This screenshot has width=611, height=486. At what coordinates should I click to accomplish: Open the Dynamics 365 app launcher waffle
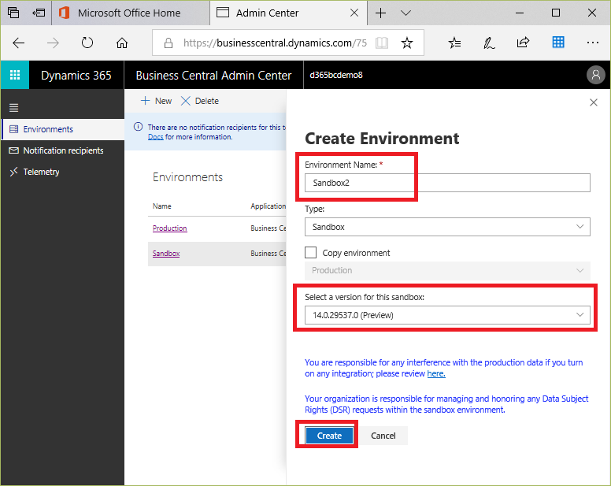pos(15,76)
